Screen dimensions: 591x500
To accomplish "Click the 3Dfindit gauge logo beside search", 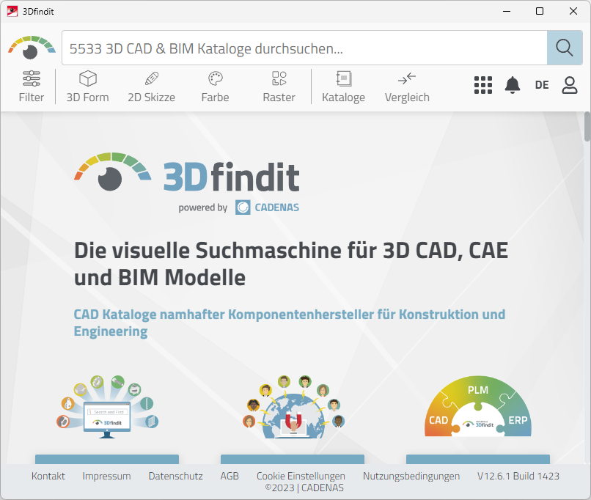I will 32,48.
